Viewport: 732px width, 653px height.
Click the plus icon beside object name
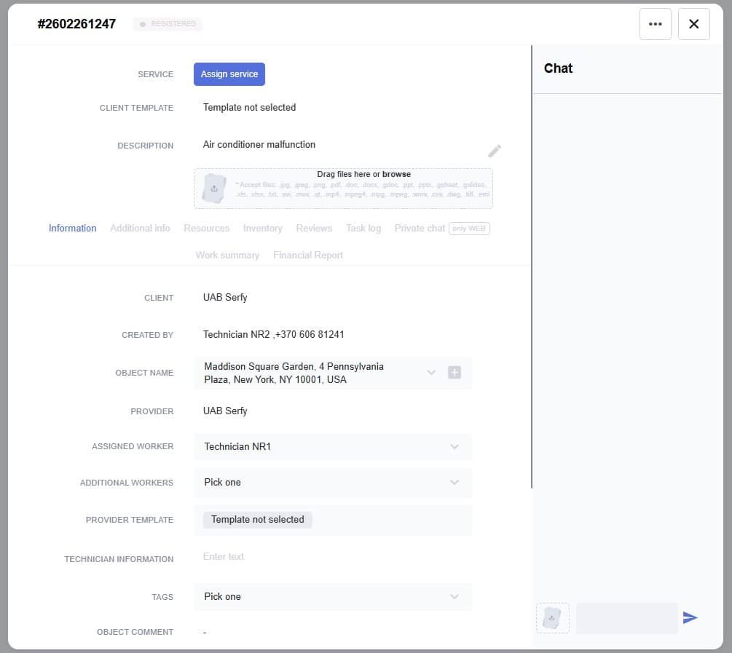click(454, 373)
